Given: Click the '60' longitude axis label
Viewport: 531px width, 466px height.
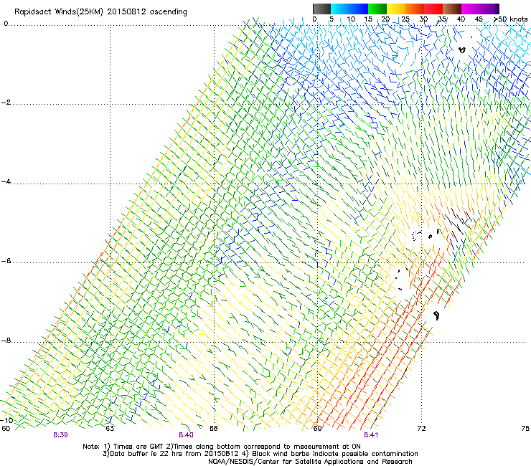Looking at the screenshot, I should pyautogui.click(x=6, y=429).
